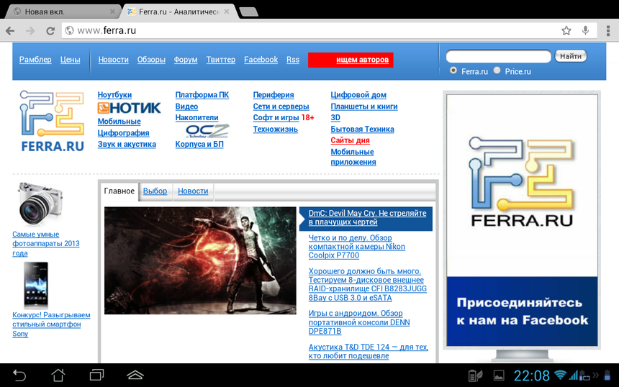Click the Devil May Cry featured image

200,260
